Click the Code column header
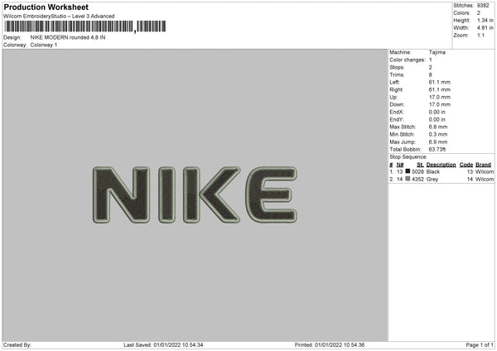 [466, 165]
